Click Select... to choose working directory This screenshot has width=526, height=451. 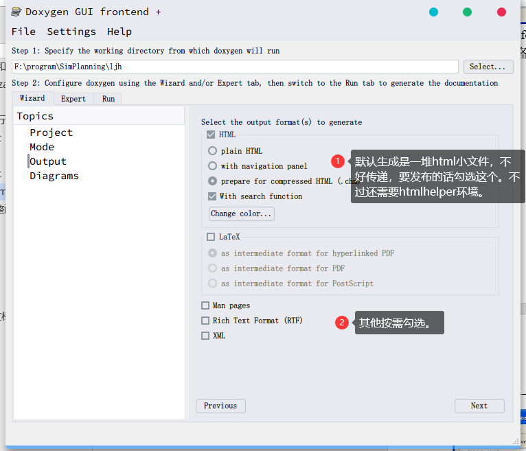tap(488, 67)
